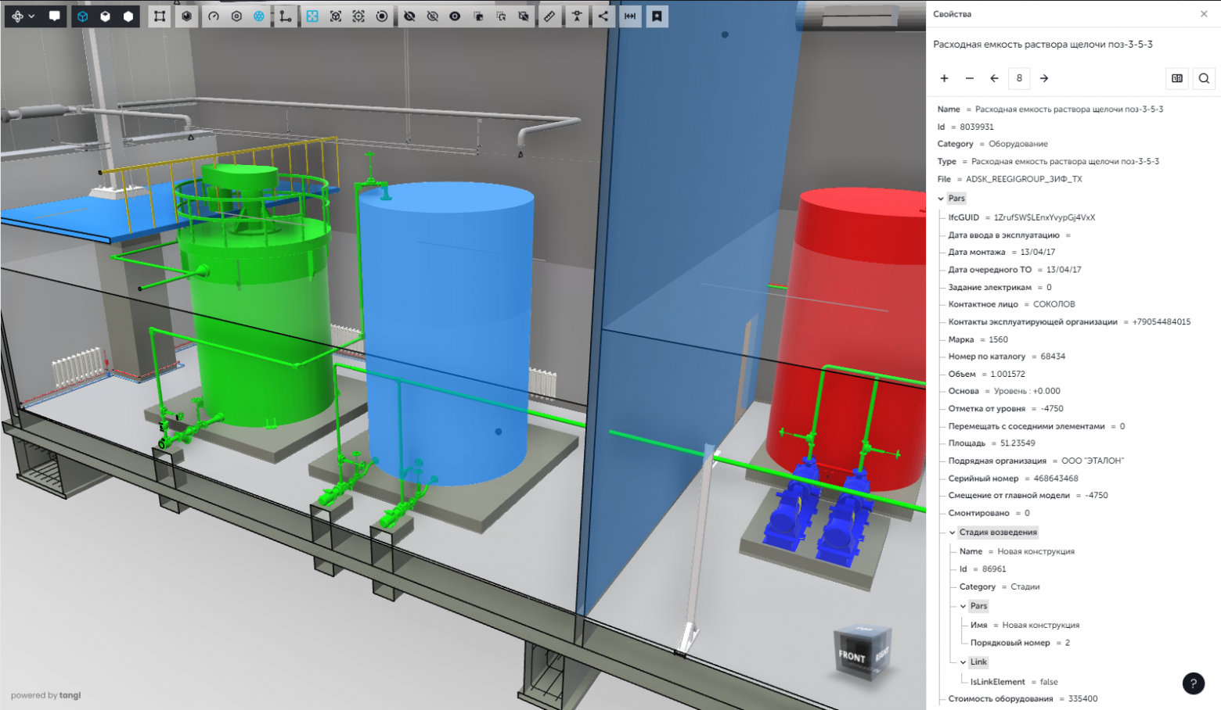This screenshot has height=710, width=1221.
Task: Click the 'Порядковый номер = 2' row
Action: tap(1021, 643)
